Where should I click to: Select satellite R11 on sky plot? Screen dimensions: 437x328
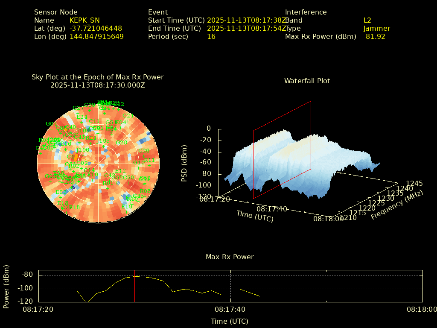coord(149,165)
